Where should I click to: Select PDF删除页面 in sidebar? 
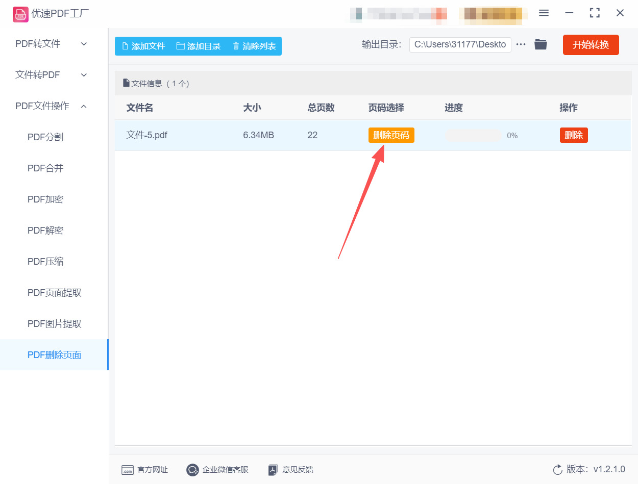[x=54, y=355]
